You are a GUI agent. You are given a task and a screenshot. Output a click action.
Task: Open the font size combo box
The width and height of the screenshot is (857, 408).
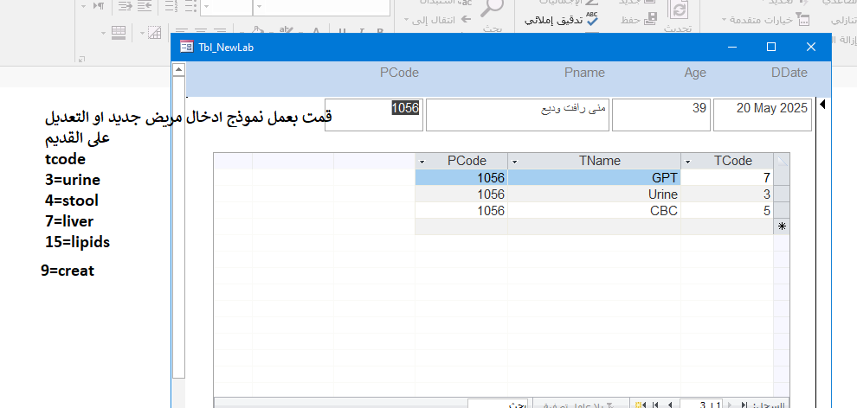coord(226,7)
